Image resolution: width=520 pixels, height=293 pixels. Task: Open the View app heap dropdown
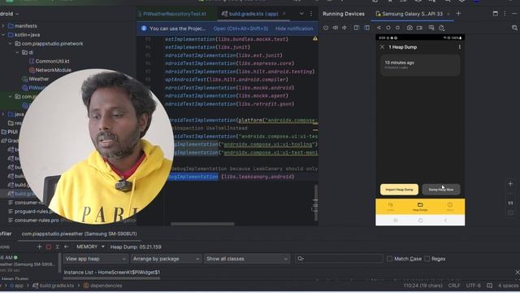pos(95,259)
